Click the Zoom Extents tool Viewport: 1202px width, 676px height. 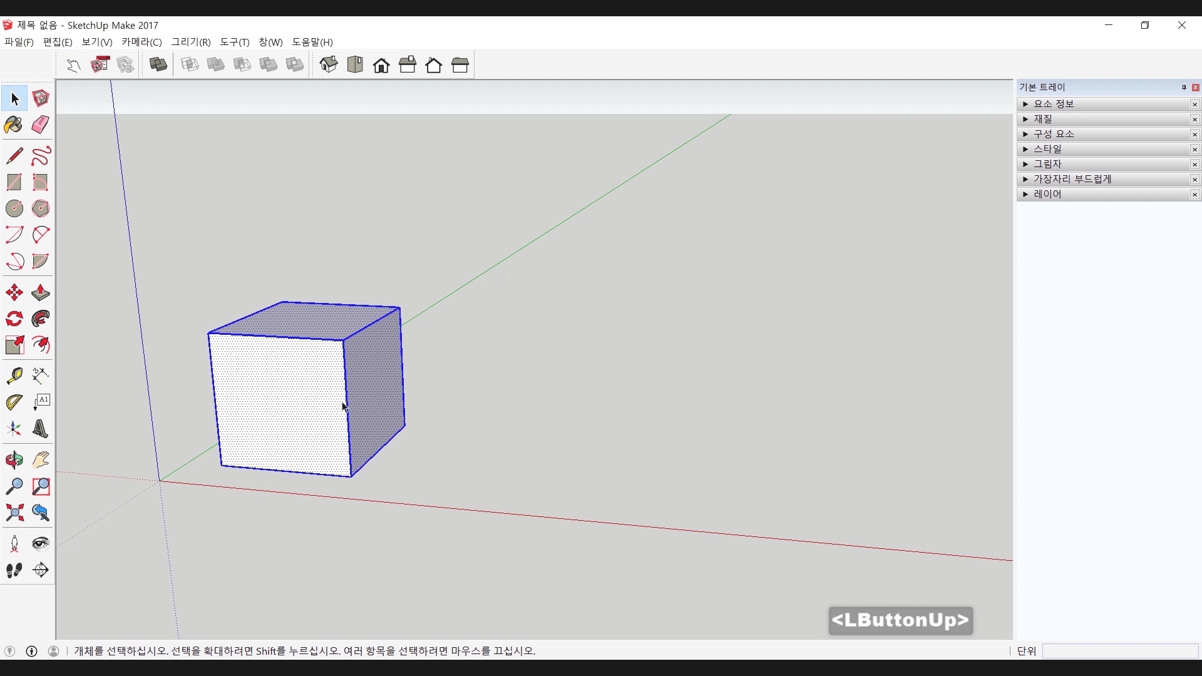pyautogui.click(x=14, y=513)
